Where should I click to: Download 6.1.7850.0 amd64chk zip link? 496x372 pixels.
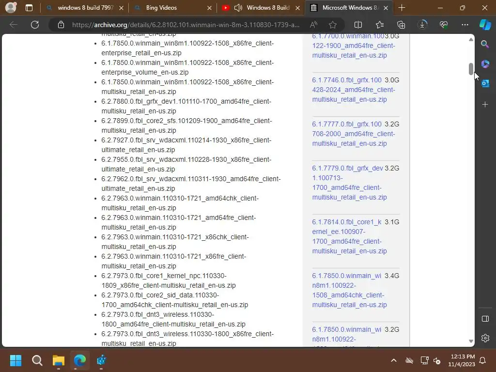click(349, 290)
